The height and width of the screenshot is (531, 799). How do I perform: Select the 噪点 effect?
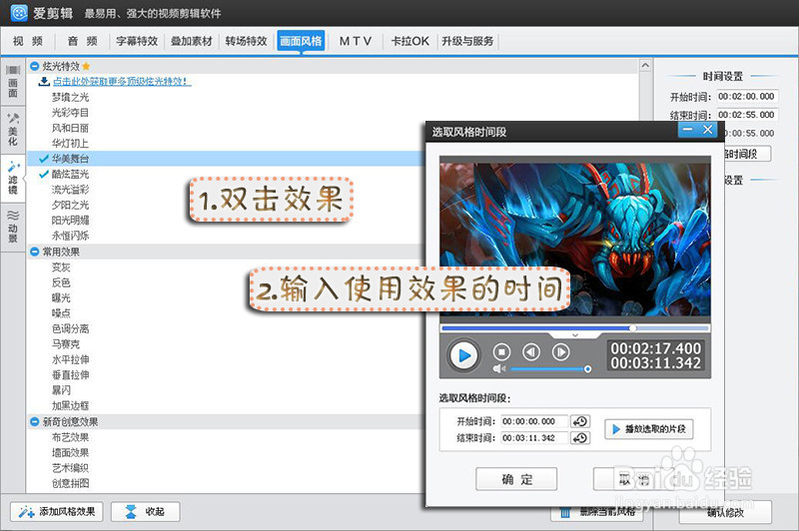point(61,313)
